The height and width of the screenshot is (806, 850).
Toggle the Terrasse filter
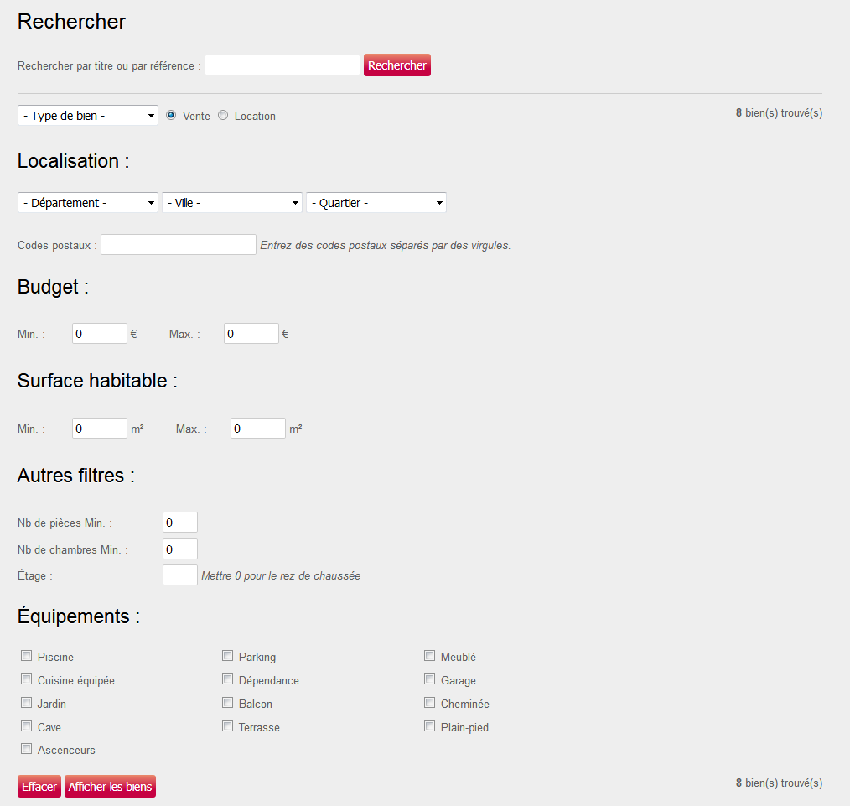(x=227, y=725)
